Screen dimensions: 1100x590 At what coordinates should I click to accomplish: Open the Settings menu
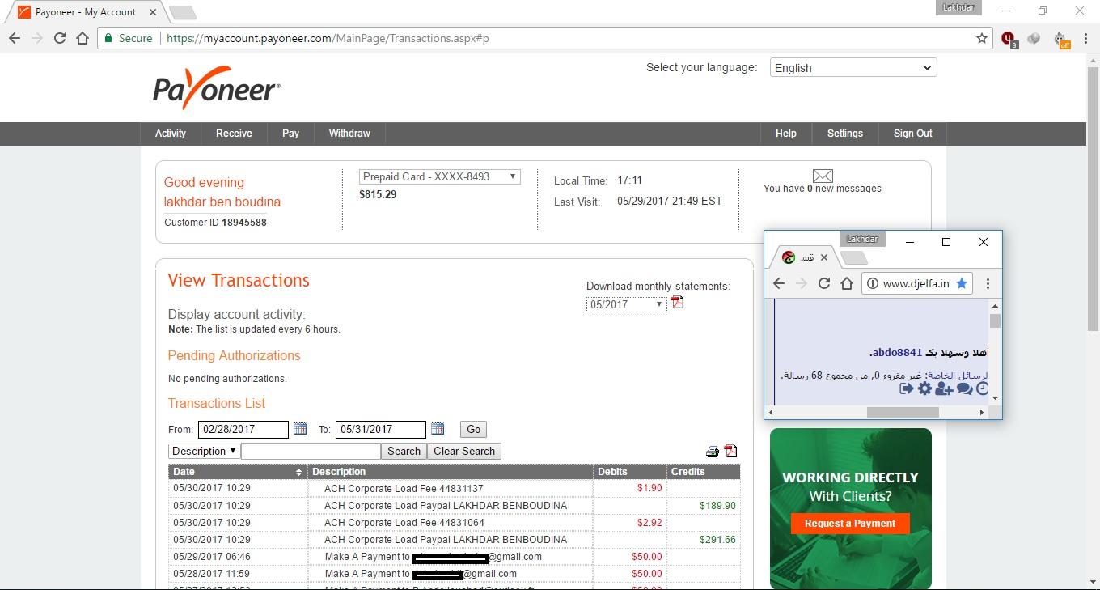click(x=844, y=134)
